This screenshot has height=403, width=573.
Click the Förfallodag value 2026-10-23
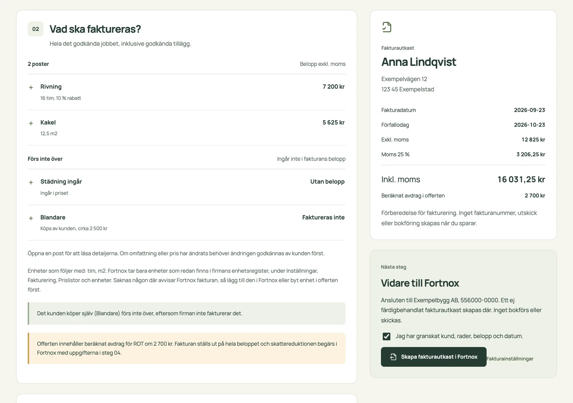point(529,125)
